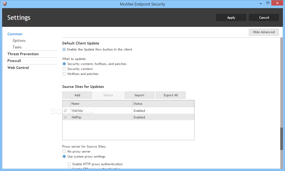Click the drag handle icon of NAIHttp row

65,110
